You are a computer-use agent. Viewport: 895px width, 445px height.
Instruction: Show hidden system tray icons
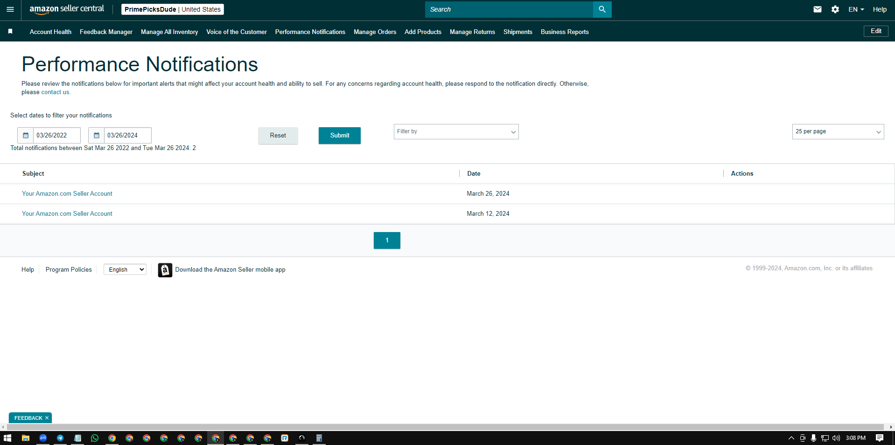[791, 438]
